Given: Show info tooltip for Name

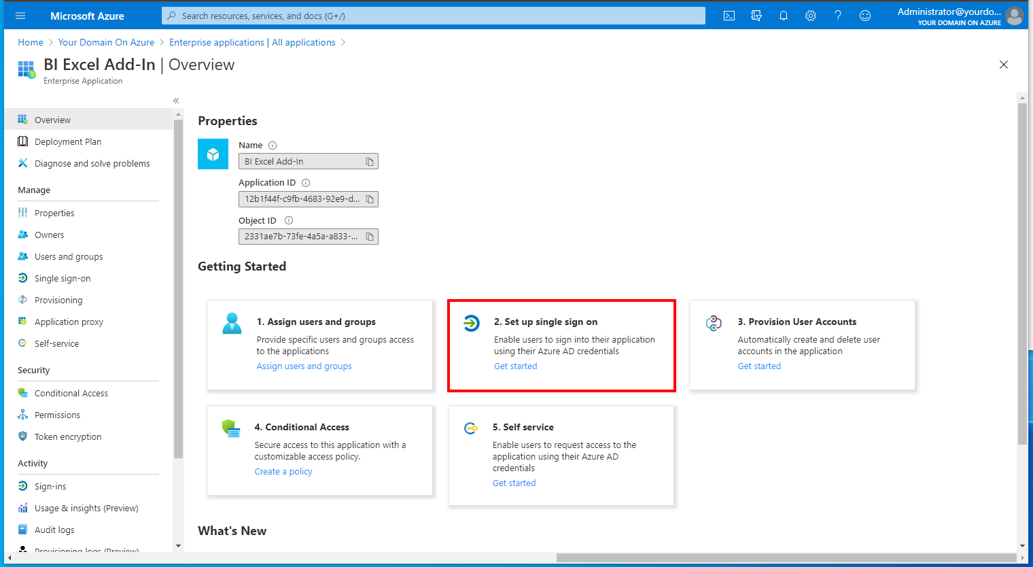Looking at the screenshot, I should [x=273, y=145].
